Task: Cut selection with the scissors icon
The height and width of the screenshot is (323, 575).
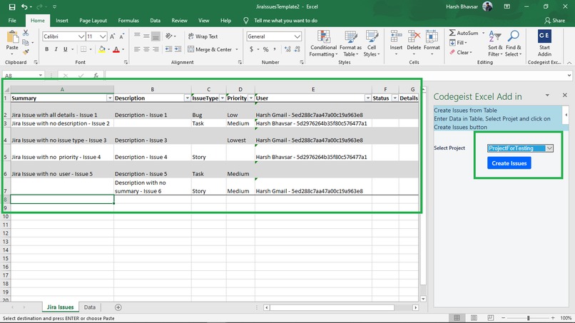Action: (x=26, y=33)
